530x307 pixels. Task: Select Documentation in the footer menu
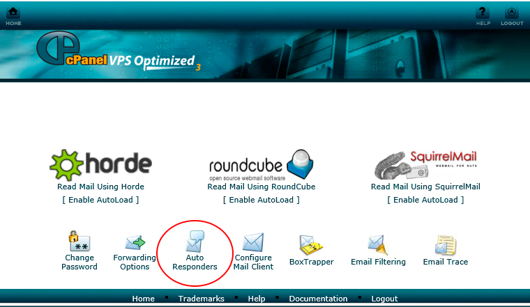click(318, 299)
